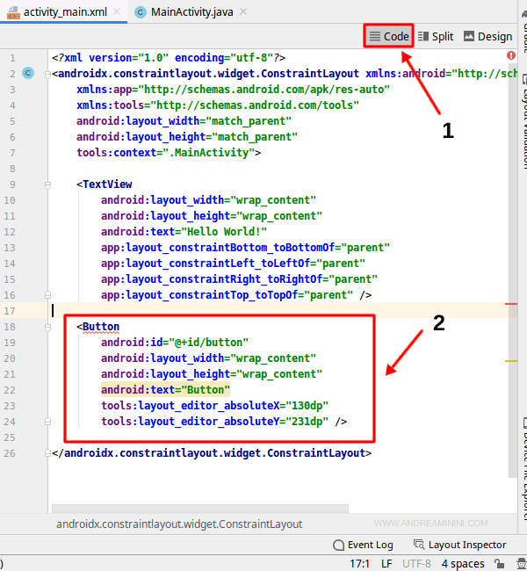Screen dimensions: 527x571
Task: Open the Device File Explorer side panel
Action: coord(524,469)
